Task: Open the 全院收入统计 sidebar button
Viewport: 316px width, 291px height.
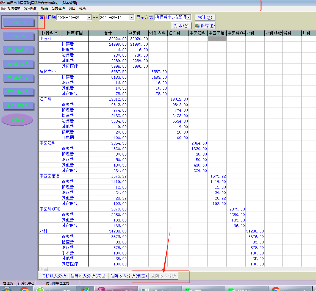Action: 18,36
